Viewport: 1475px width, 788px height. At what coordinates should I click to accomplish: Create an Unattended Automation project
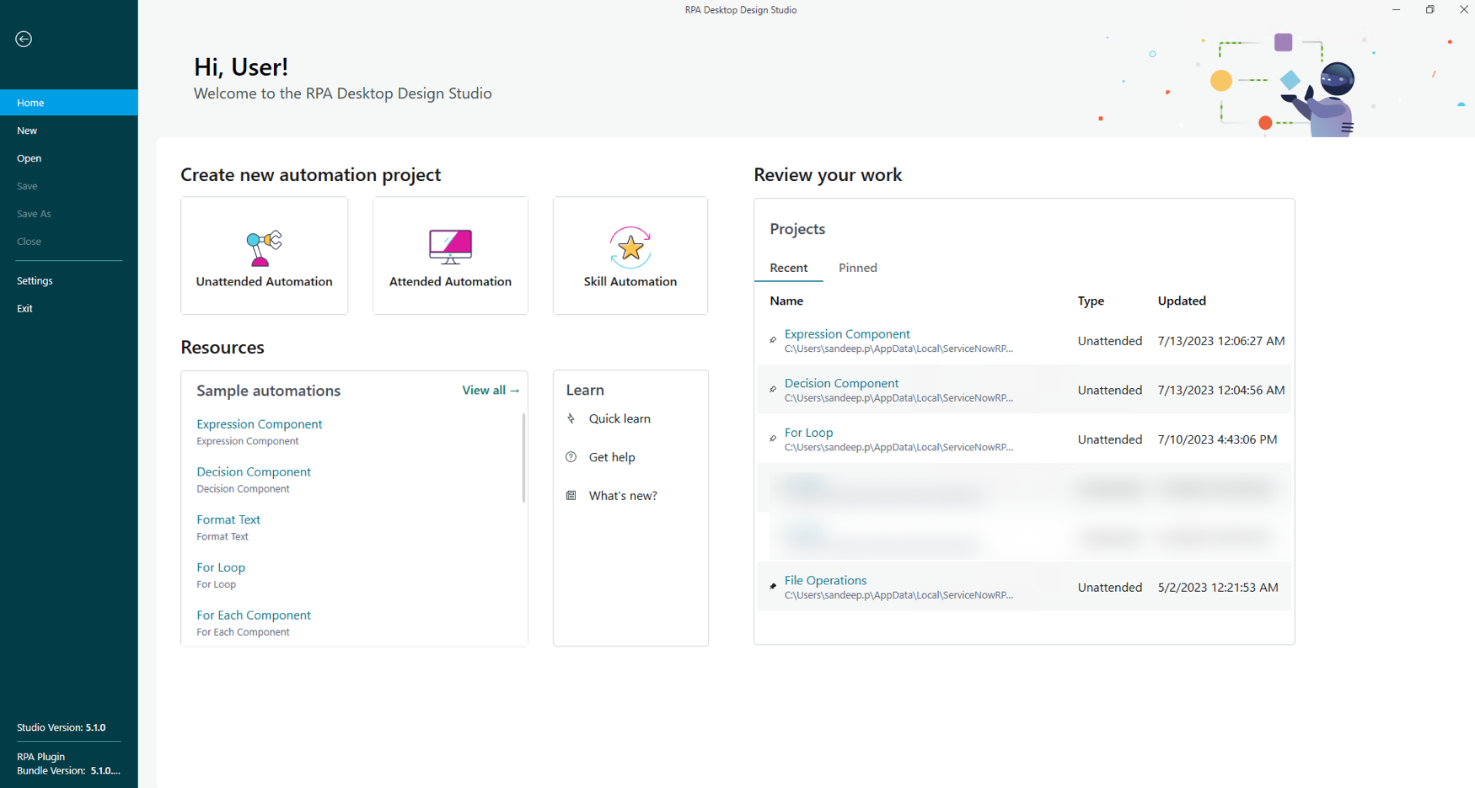265,256
